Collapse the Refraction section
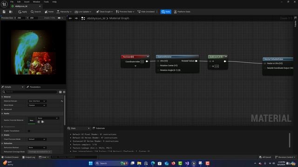The height and width of the screenshot is (167, 298). point(2,143)
